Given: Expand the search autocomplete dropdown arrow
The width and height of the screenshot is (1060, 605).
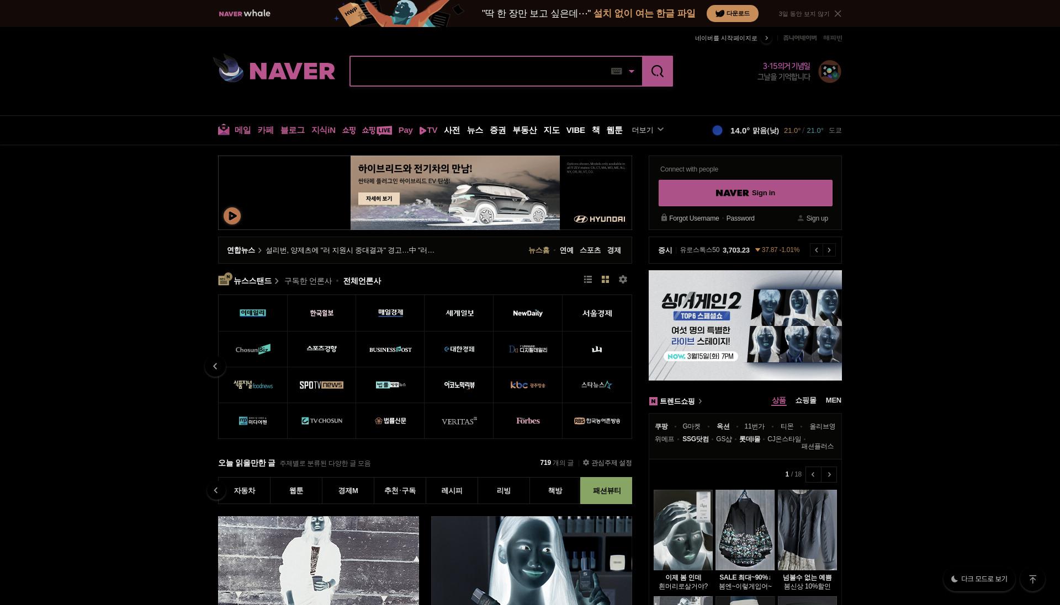Looking at the screenshot, I should 632,71.
